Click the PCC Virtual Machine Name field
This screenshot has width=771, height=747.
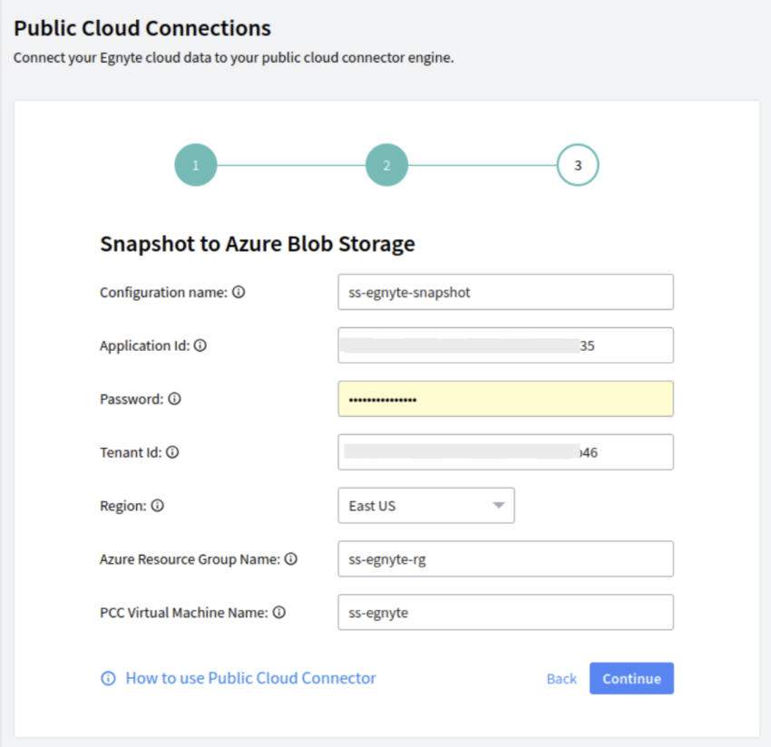505,612
